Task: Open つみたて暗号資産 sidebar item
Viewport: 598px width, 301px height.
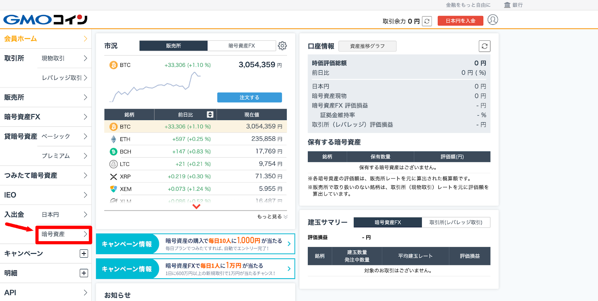Action: (x=46, y=175)
